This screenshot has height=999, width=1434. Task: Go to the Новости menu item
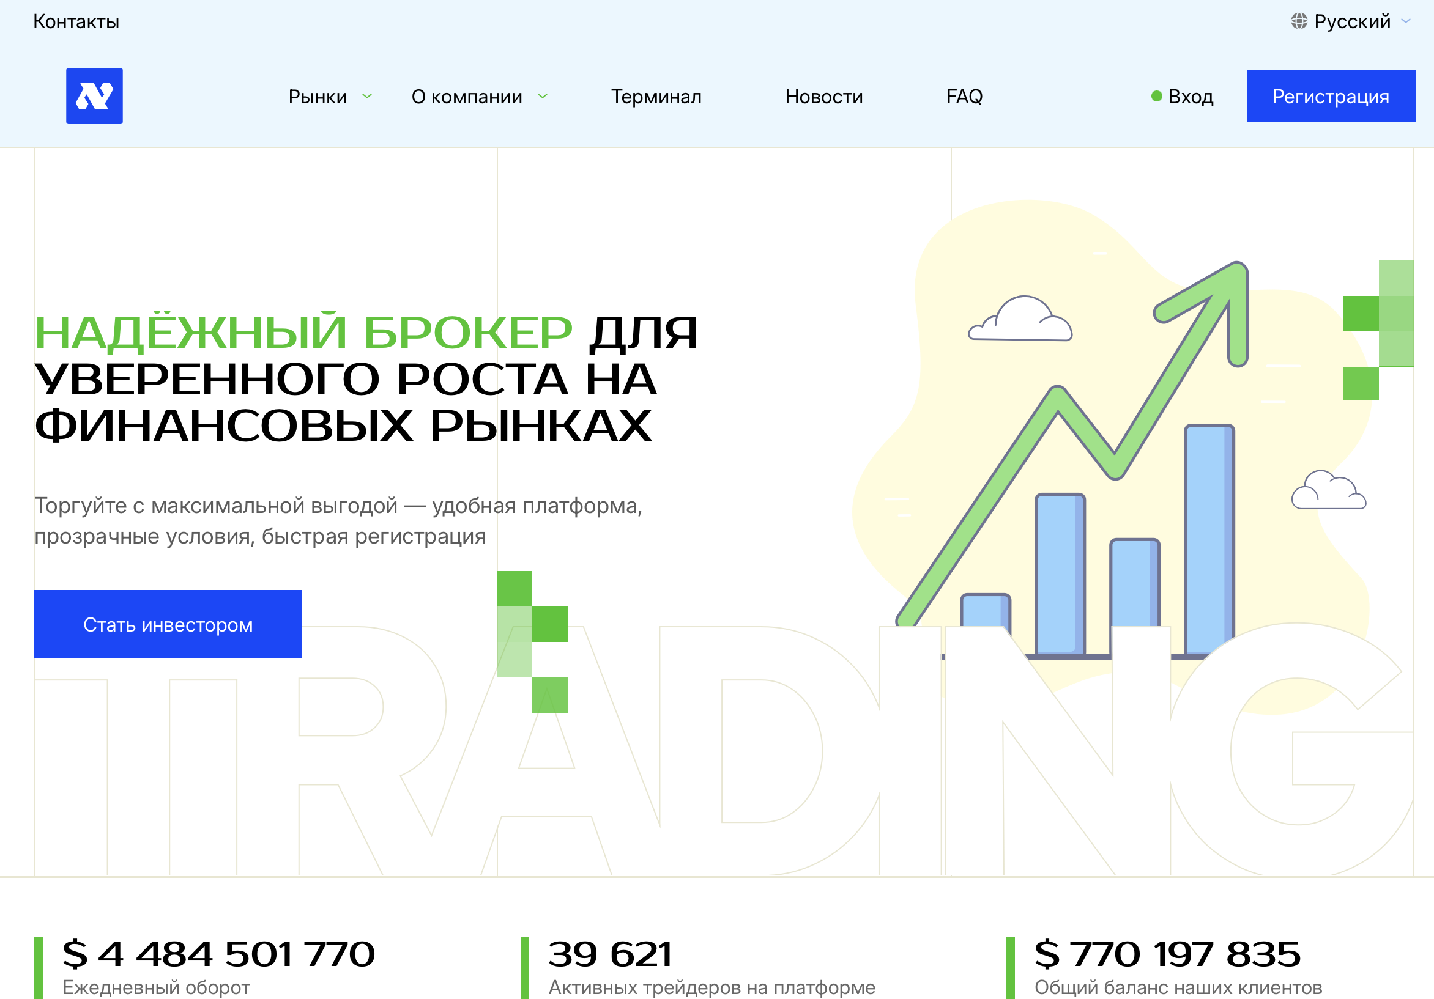(x=823, y=97)
